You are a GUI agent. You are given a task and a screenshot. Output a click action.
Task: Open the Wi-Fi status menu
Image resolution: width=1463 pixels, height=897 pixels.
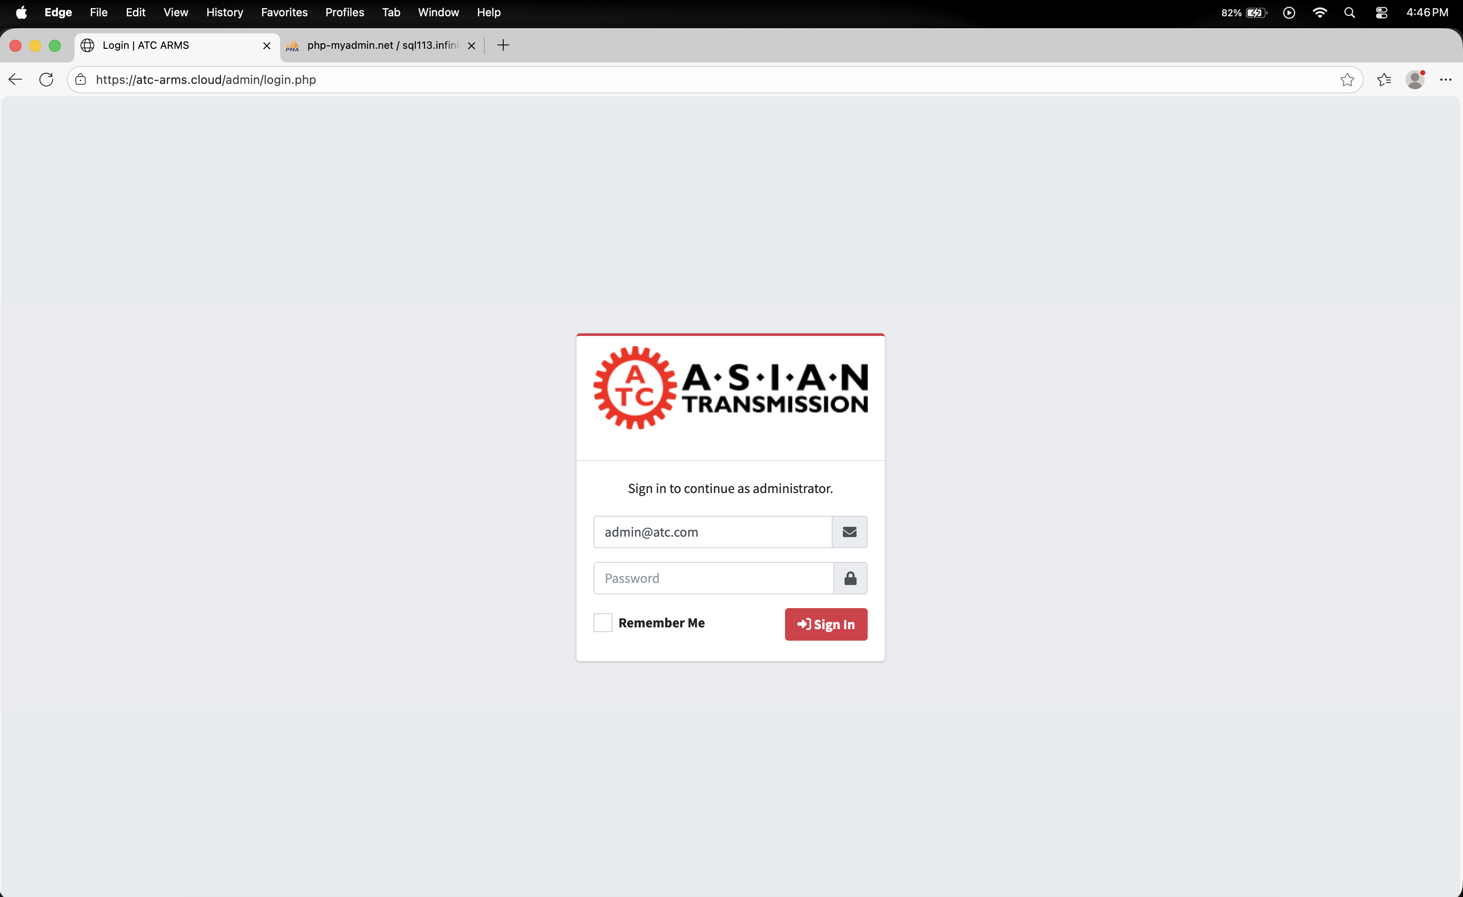click(x=1319, y=12)
